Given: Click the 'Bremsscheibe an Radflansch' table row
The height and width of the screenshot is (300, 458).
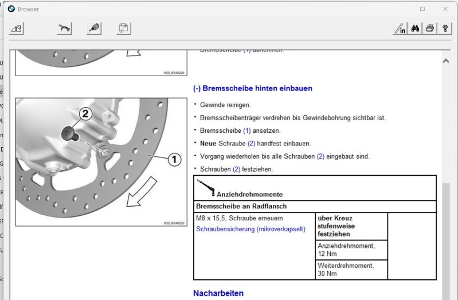Looking at the screenshot, I should [315, 206].
